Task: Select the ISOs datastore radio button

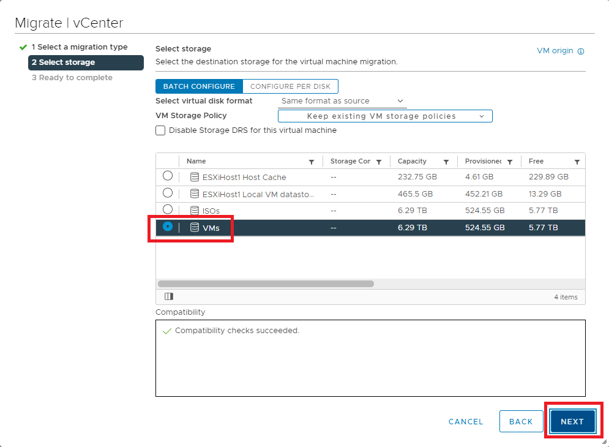Action: click(168, 209)
